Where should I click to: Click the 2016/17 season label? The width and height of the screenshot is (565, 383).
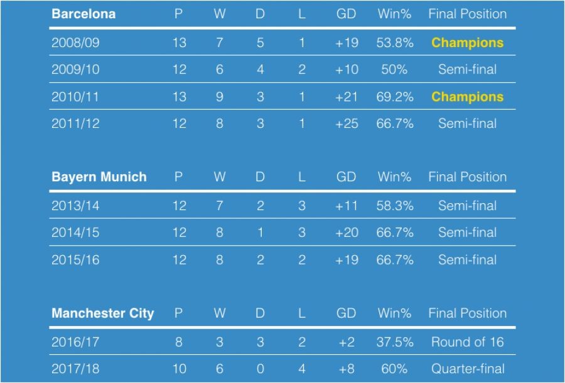click(75, 342)
